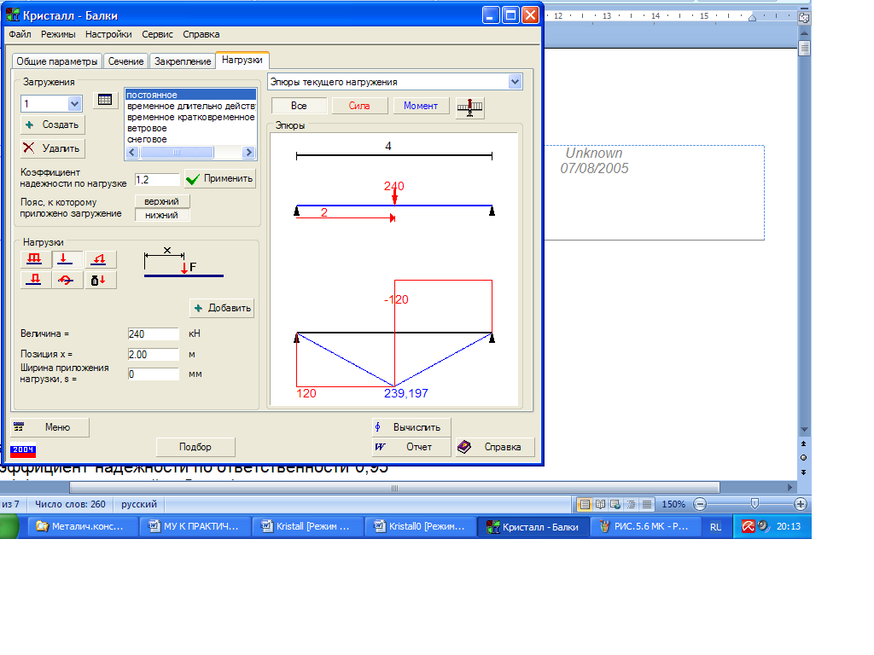
Task: Select the partial-length distributed load icon
Action: (34, 280)
